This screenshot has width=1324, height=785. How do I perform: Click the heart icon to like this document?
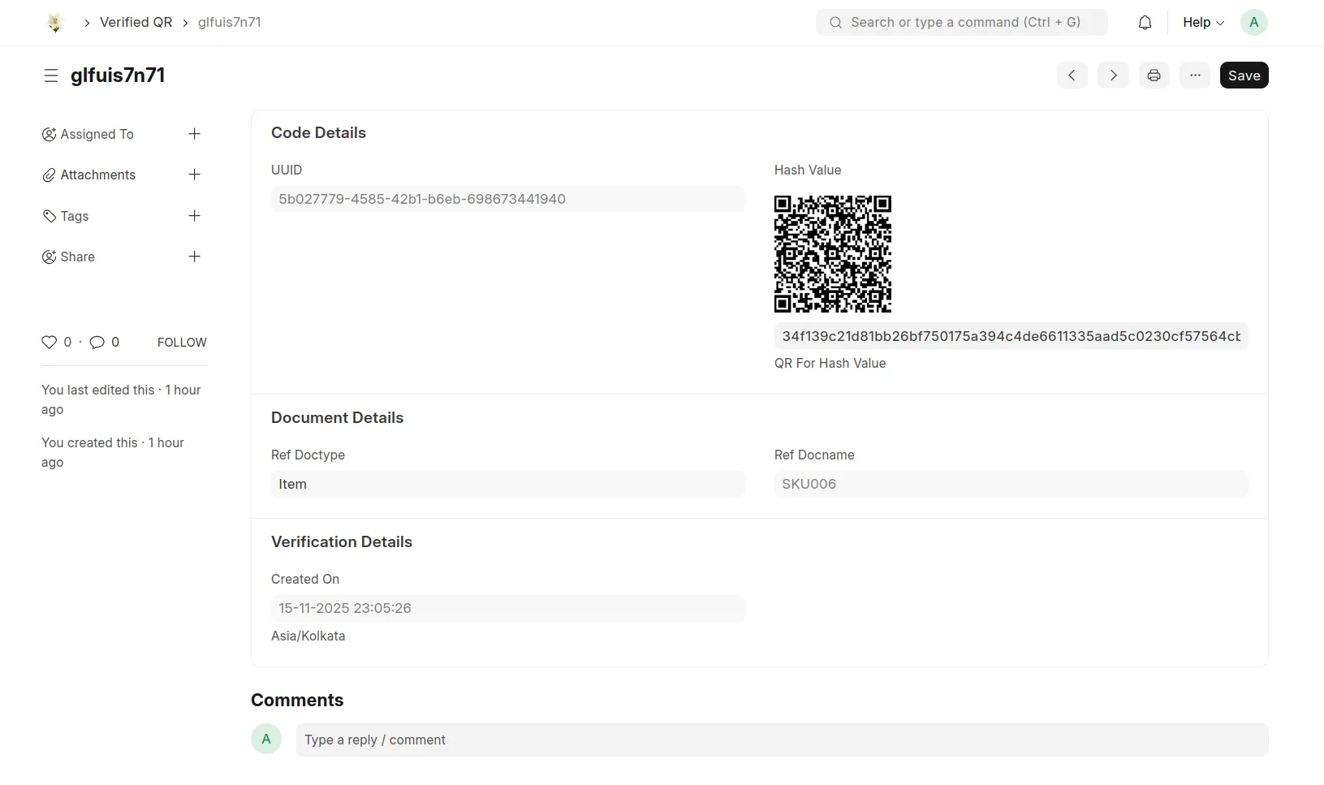click(x=48, y=342)
